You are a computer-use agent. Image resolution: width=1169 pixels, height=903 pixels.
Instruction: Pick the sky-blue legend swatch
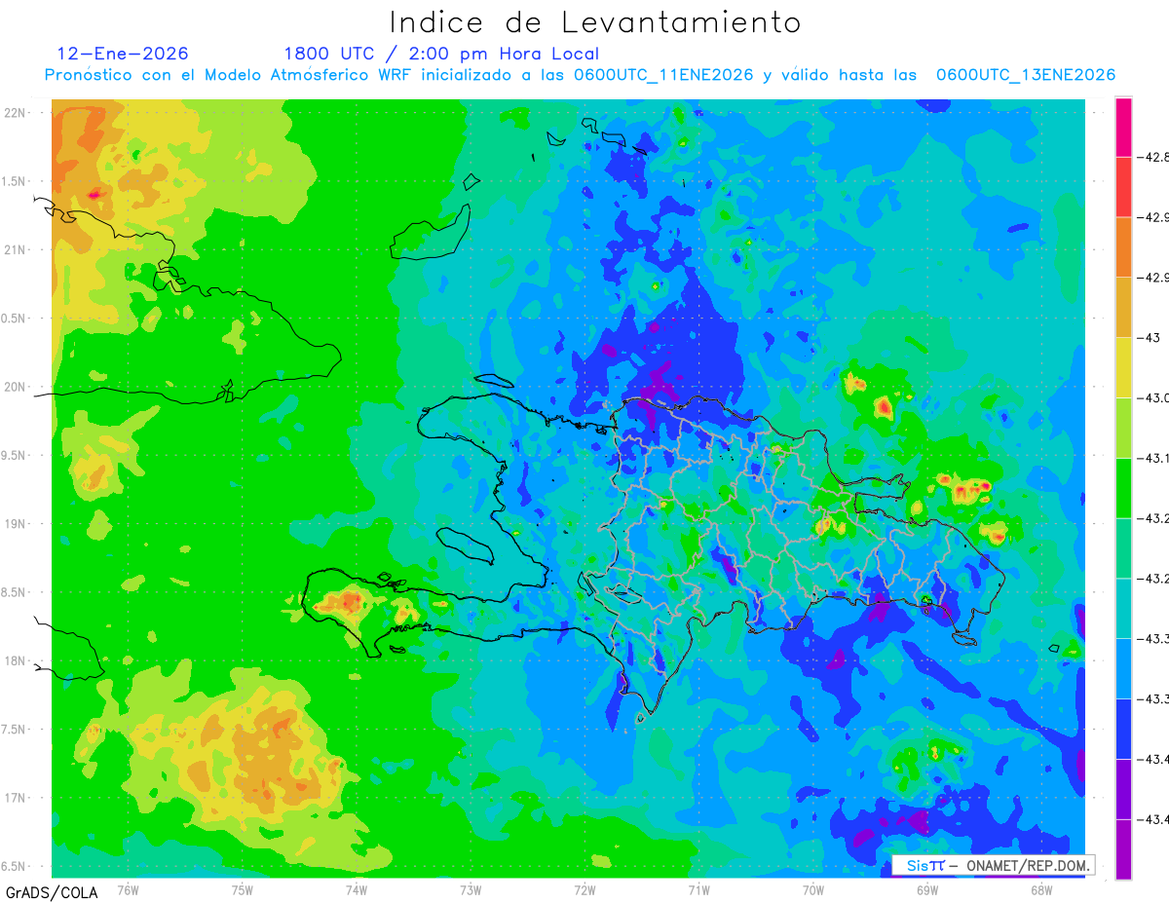click(1123, 668)
